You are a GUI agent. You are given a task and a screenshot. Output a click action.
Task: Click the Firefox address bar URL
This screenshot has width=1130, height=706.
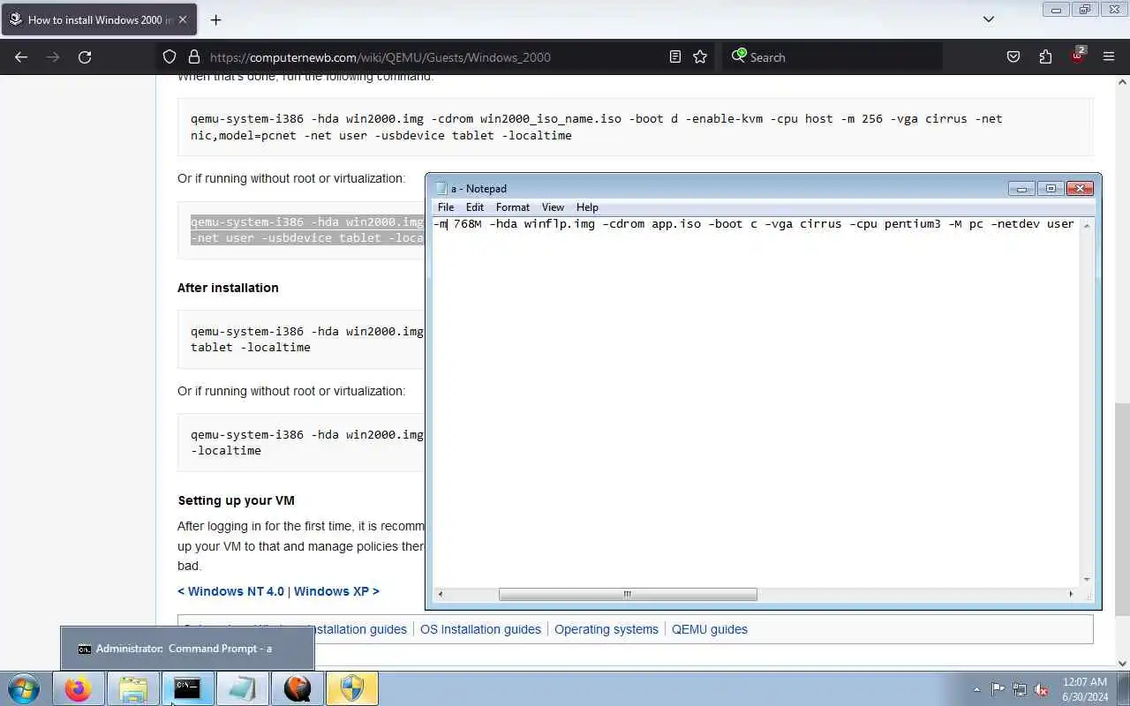380,57
